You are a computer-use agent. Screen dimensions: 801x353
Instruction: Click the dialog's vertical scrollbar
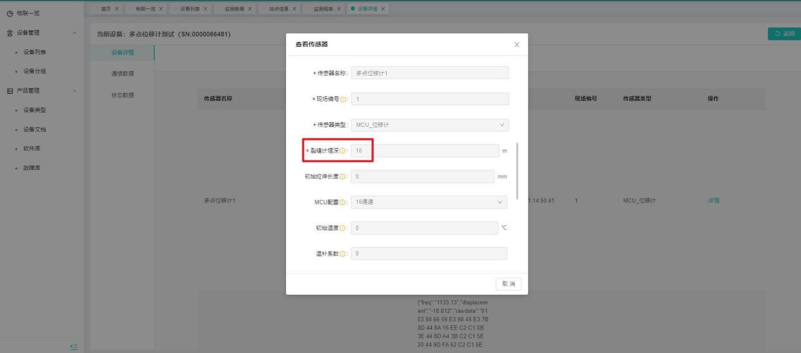[x=517, y=171]
